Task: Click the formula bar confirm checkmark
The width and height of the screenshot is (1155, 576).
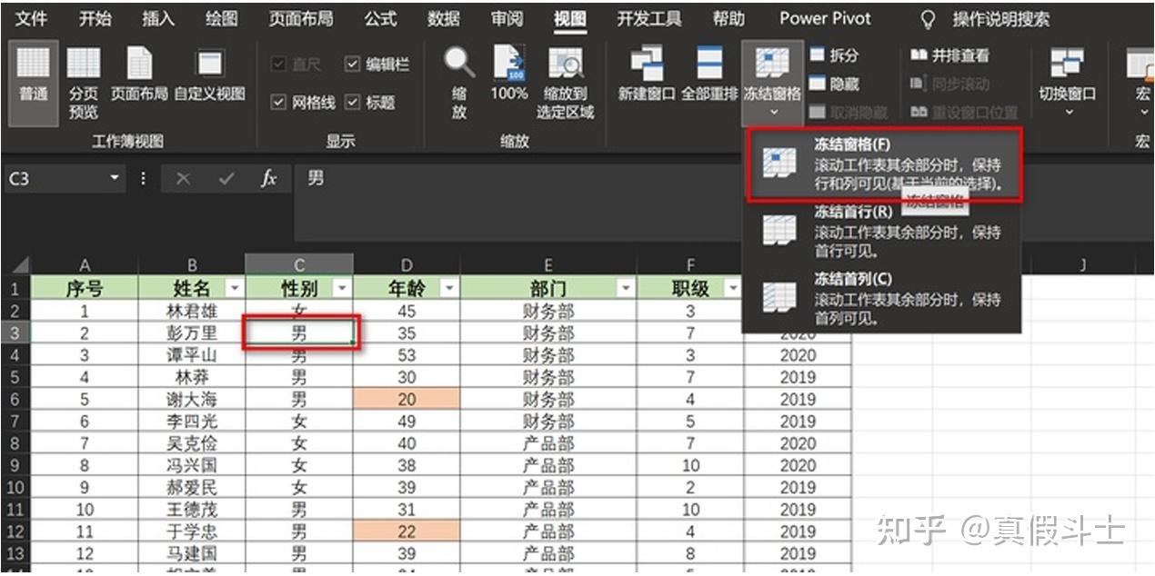Action: 226,179
